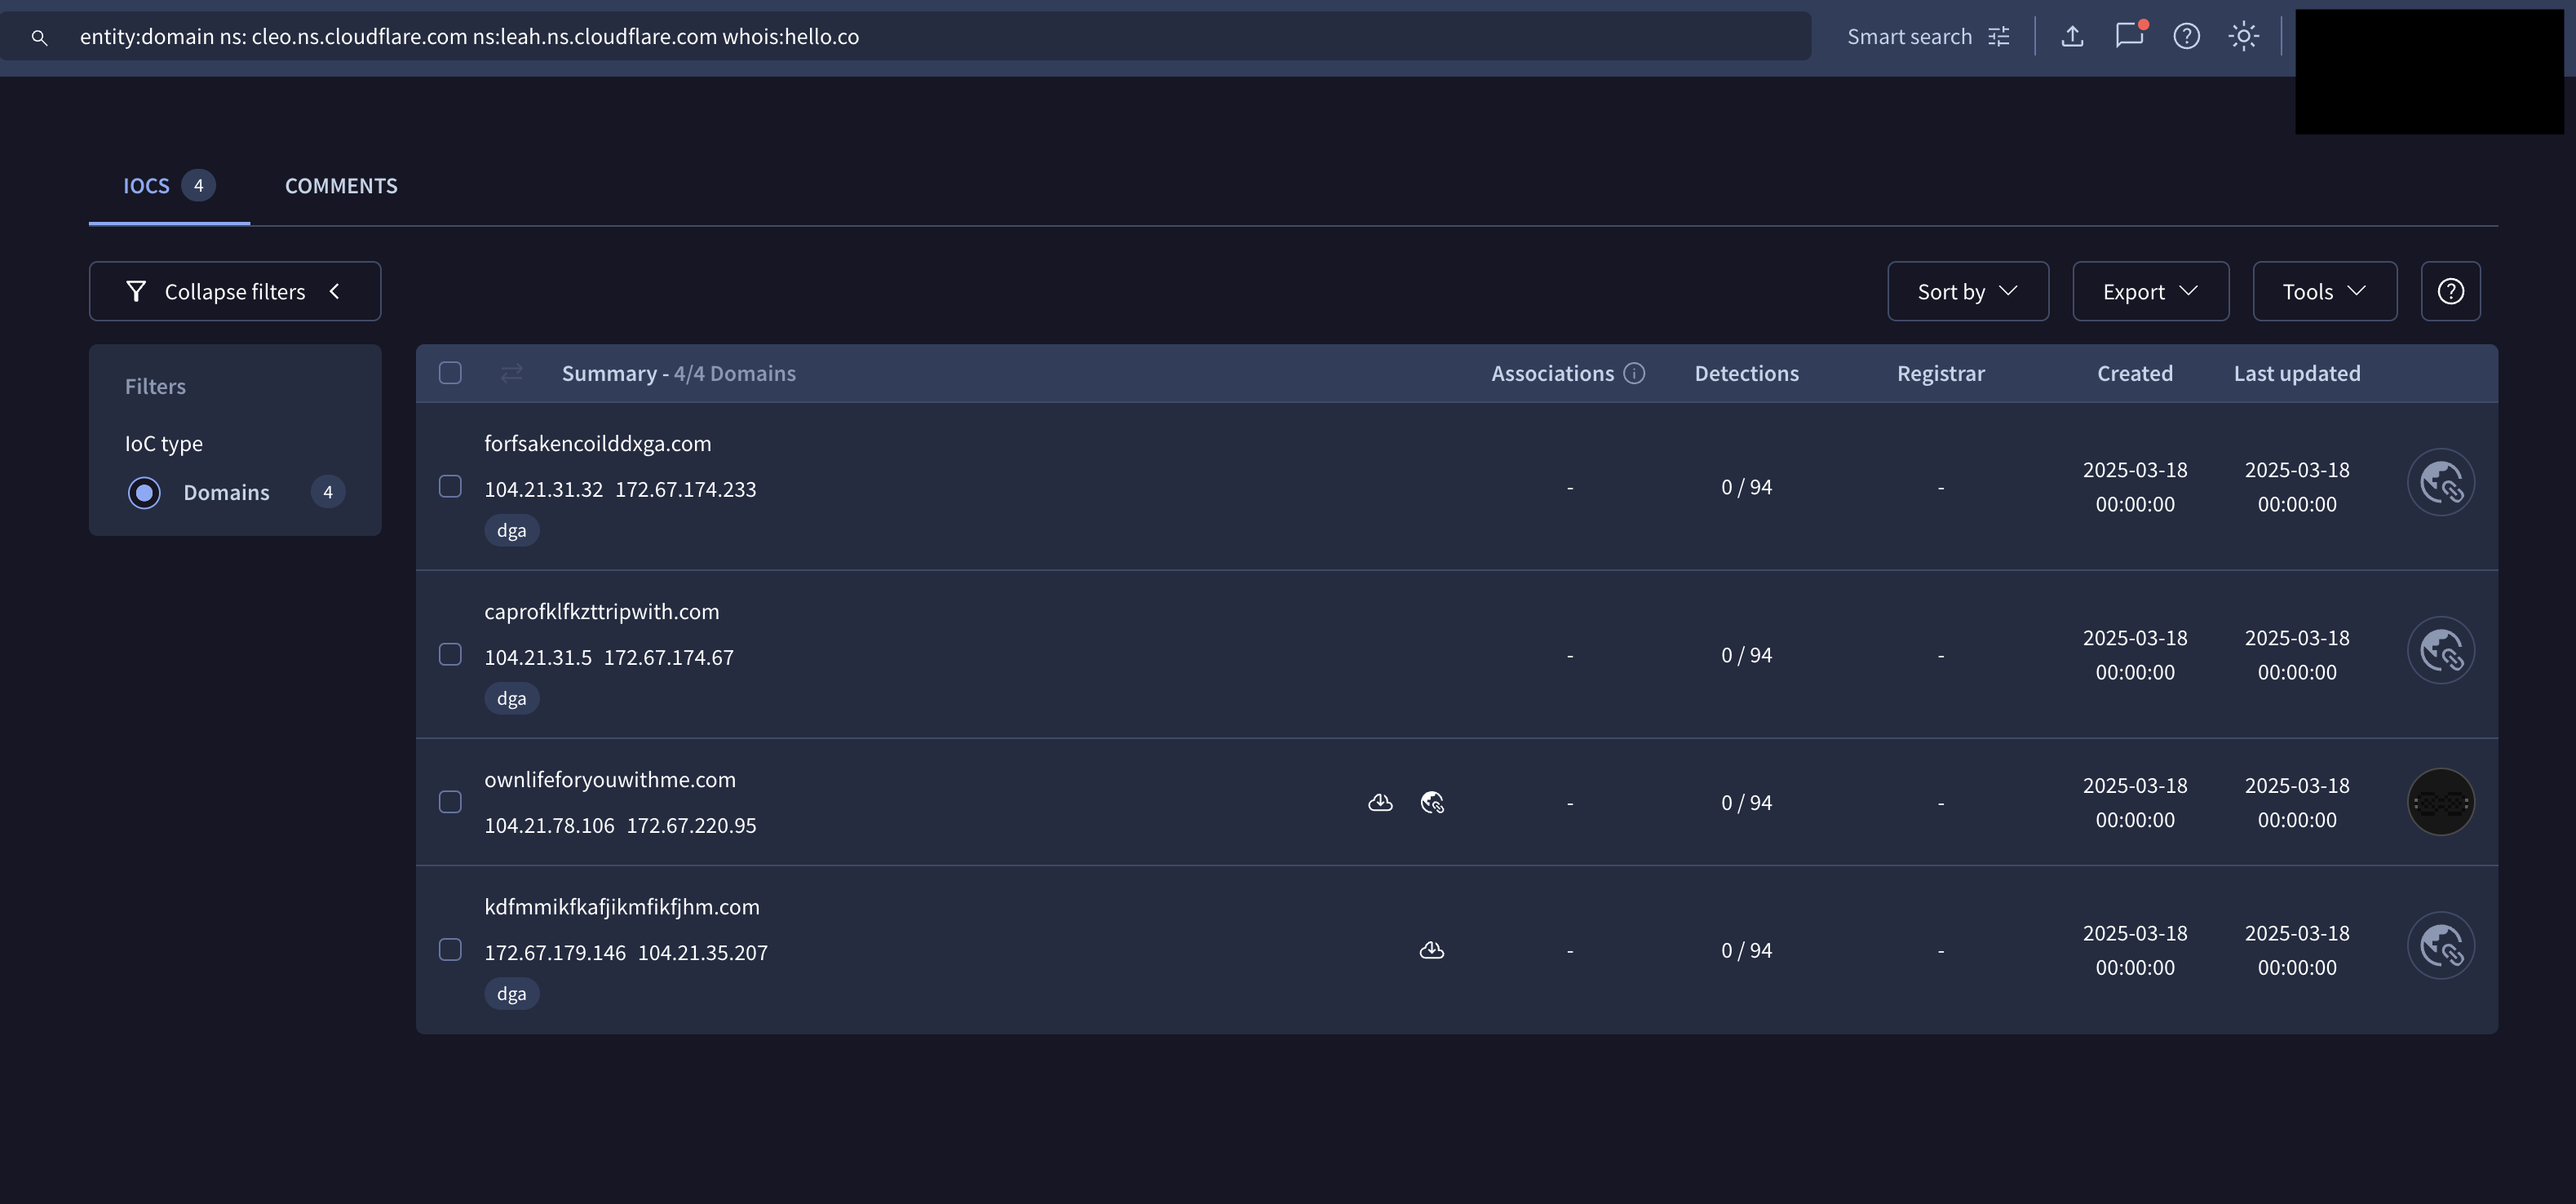The image size is (2576, 1204).
Task: Click globe icon on forfsakencoilddxga.com row
Action: point(2440,483)
